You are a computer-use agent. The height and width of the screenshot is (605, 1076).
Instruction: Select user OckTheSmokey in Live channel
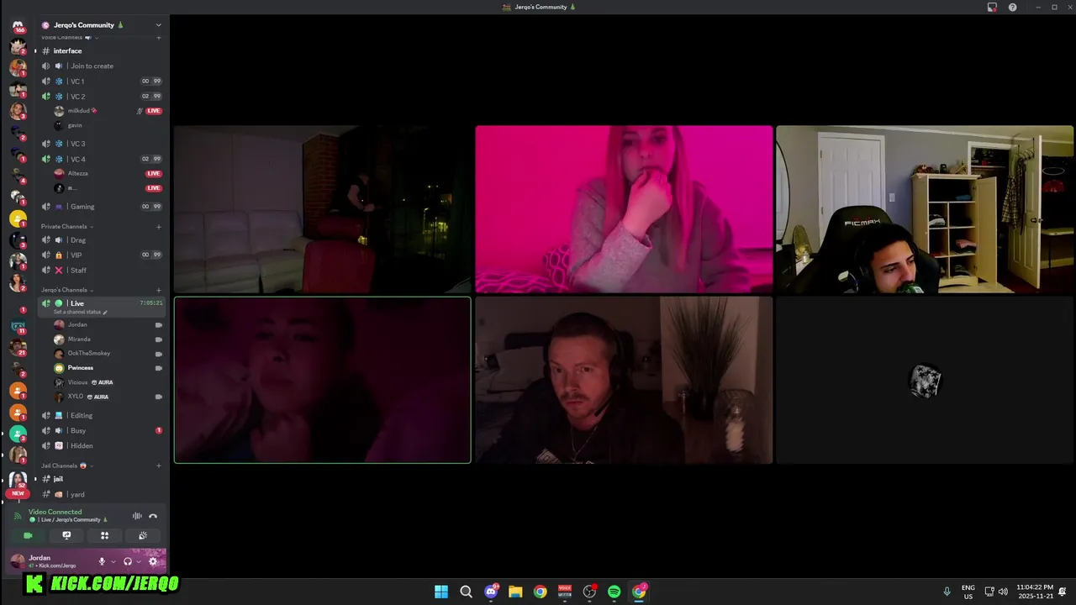point(108,353)
